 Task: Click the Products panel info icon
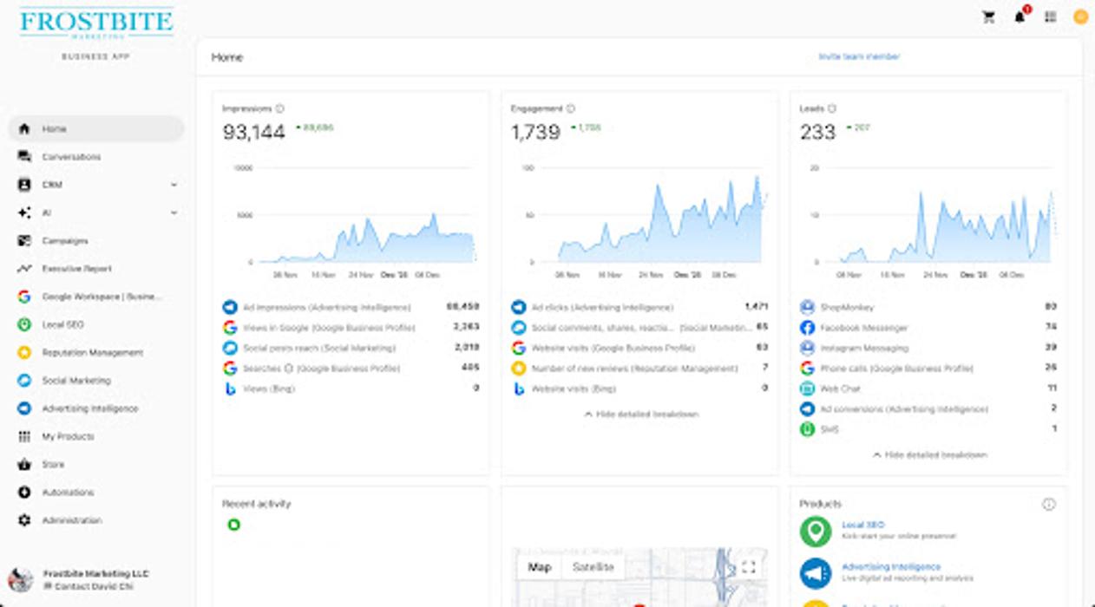pos(1048,504)
